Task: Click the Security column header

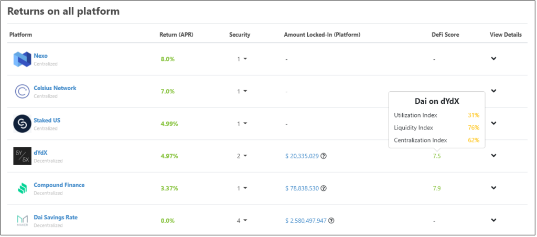Action: (x=240, y=35)
